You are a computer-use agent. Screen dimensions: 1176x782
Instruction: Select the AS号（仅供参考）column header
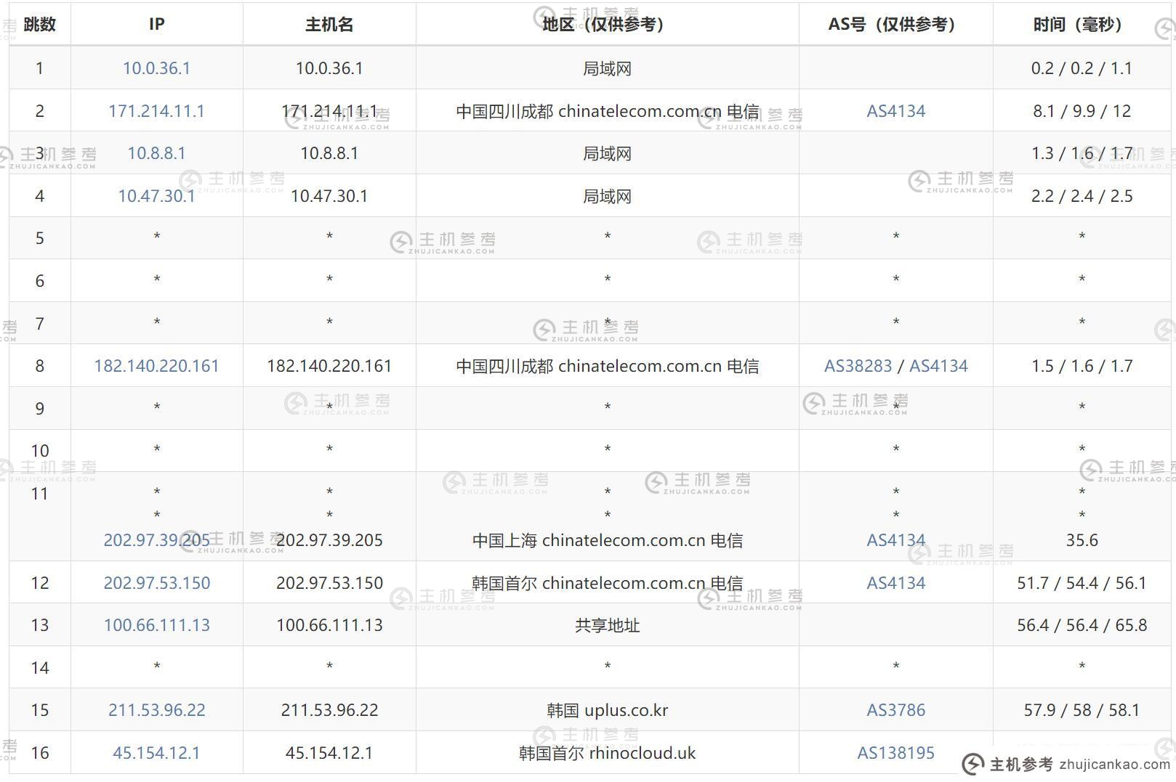click(895, 24)
